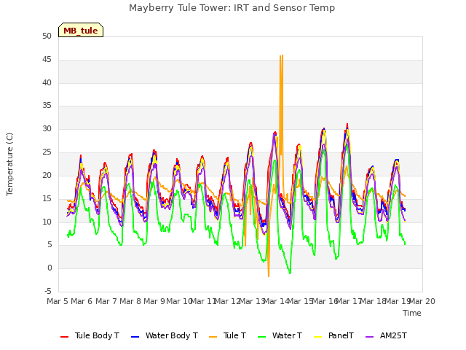Toggle the AM25T legend entry
The width and height of the screenshot is (466, 350).
(x=386, y=335)
